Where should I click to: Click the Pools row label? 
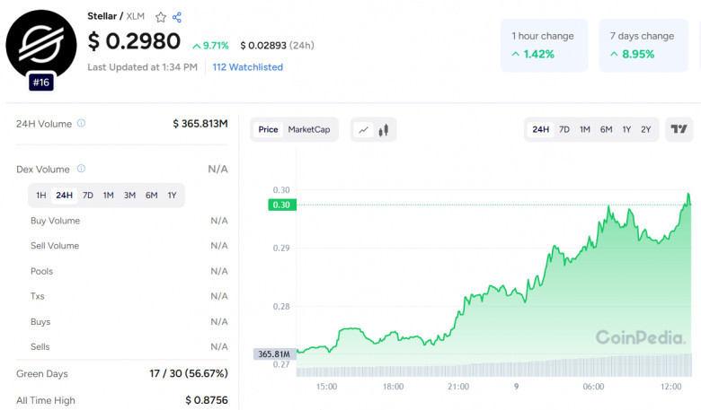pos(41,271)
